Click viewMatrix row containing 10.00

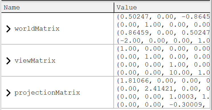[163, 73]
